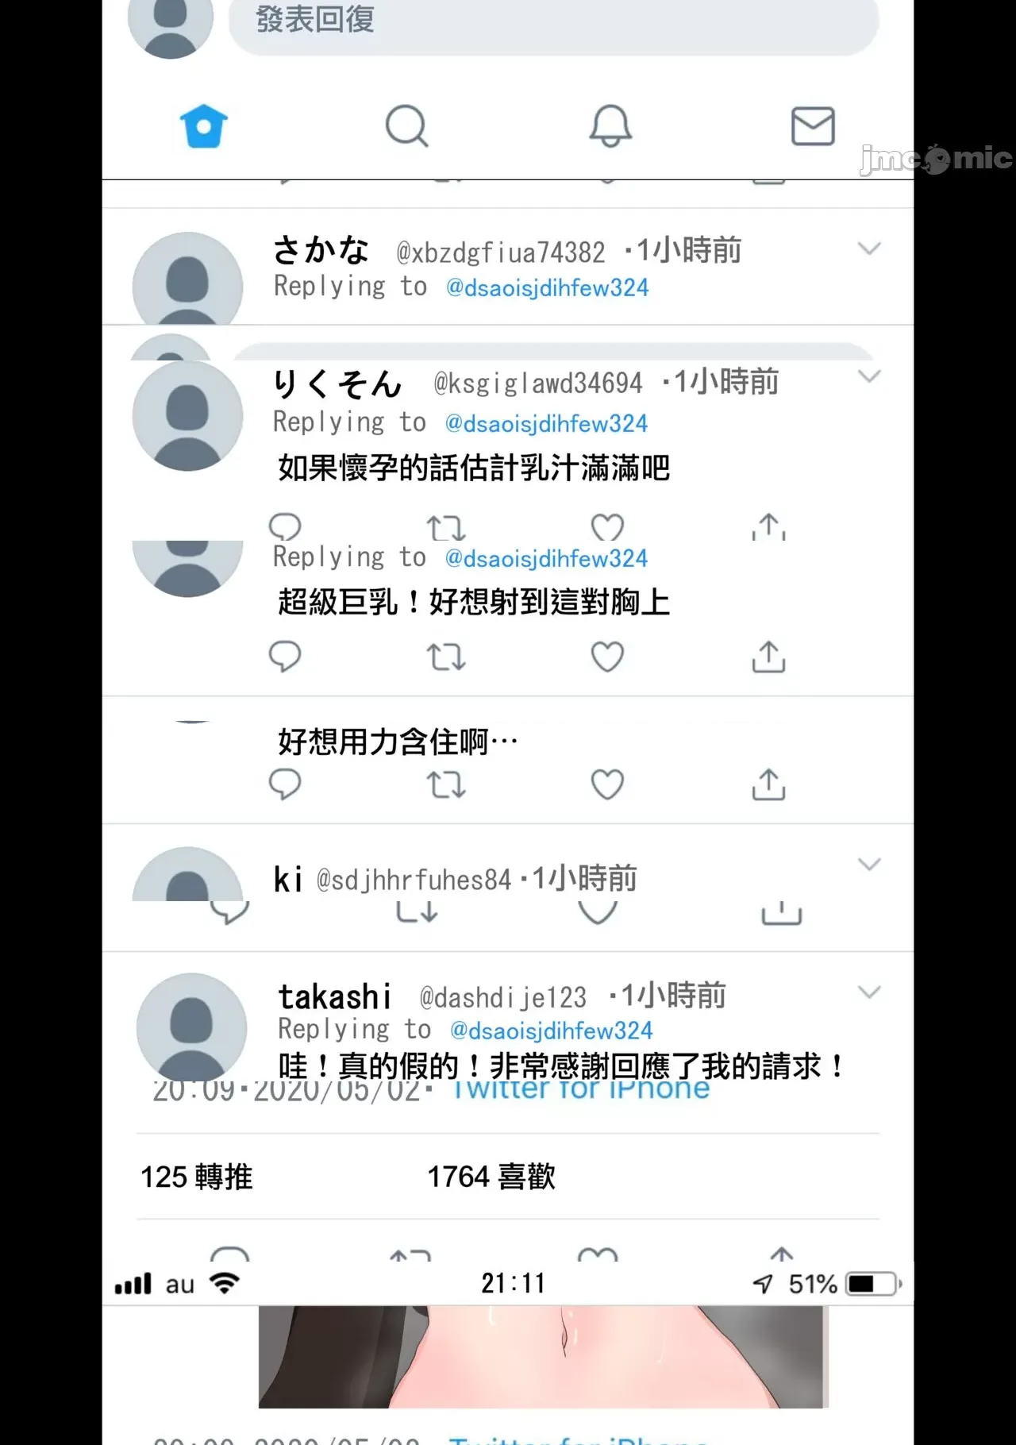Expand options chevron on takashi's tweet
Viewport: 1016px width, 1445px height.
point(870,992)
